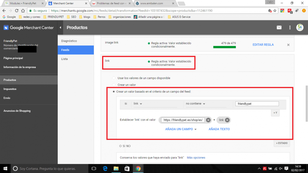Select the 'Crear un valor' radio option

click(114, 85)
